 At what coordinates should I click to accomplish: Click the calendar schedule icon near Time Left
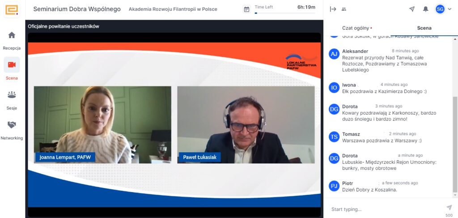click(x=246, y=9)
